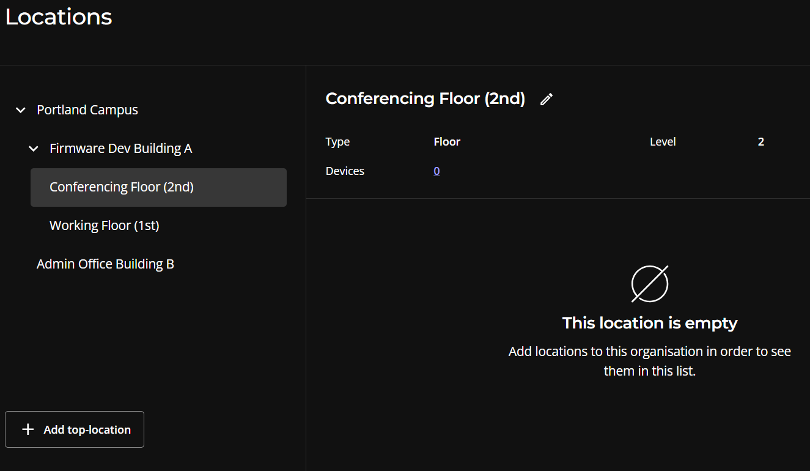810x471 pixels.
Task: Click 'This location is empty' message
Action: click(x=650, y=323)
